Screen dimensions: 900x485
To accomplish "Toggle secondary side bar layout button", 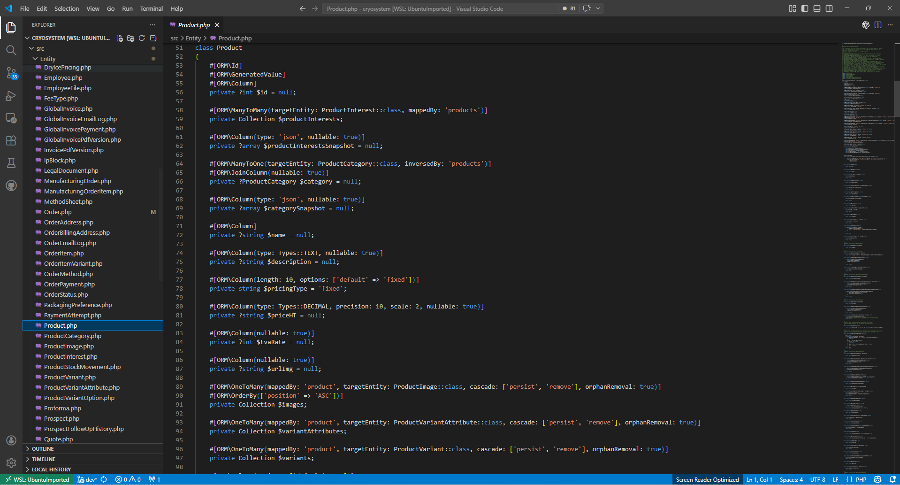I will [829, 8].
